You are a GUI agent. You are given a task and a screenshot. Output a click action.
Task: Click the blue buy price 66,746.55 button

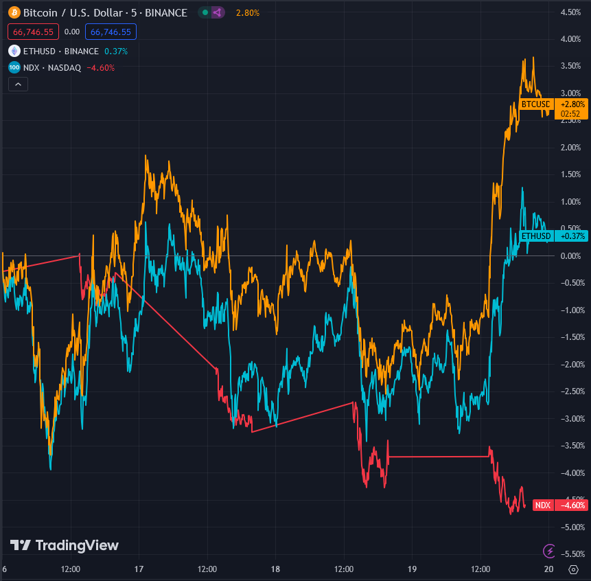pyautogui.click(x=111, y=32)
